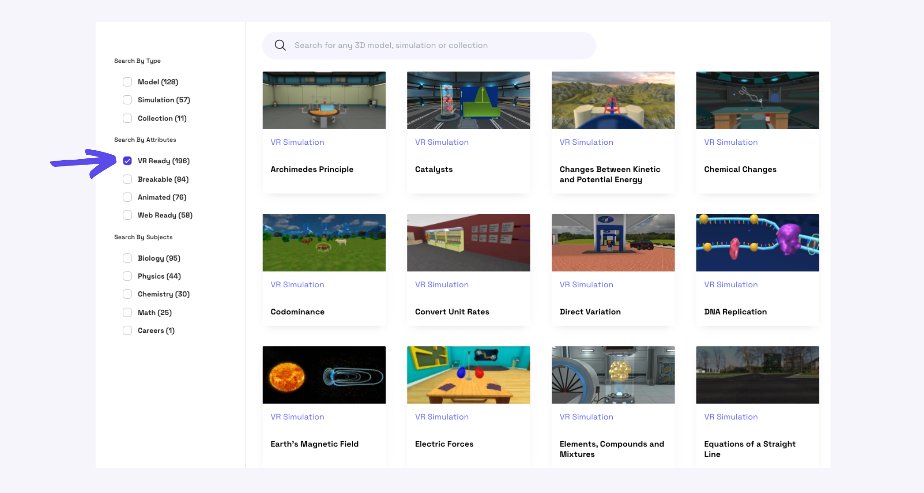Screen dimensions: 924x493
Task: Click the Search By Type heading
Action: click(137, 61)
